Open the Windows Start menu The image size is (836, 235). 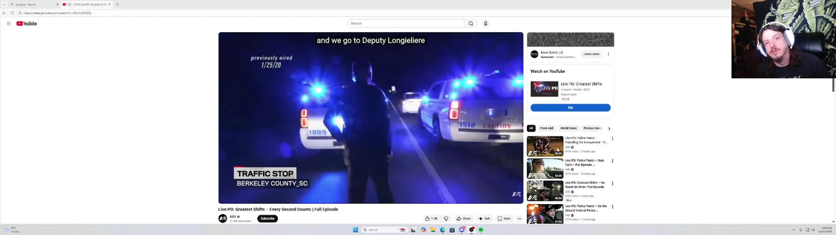(x=355, y=230)
